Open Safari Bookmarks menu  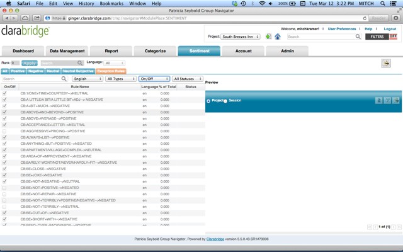(x=111, y=3)
